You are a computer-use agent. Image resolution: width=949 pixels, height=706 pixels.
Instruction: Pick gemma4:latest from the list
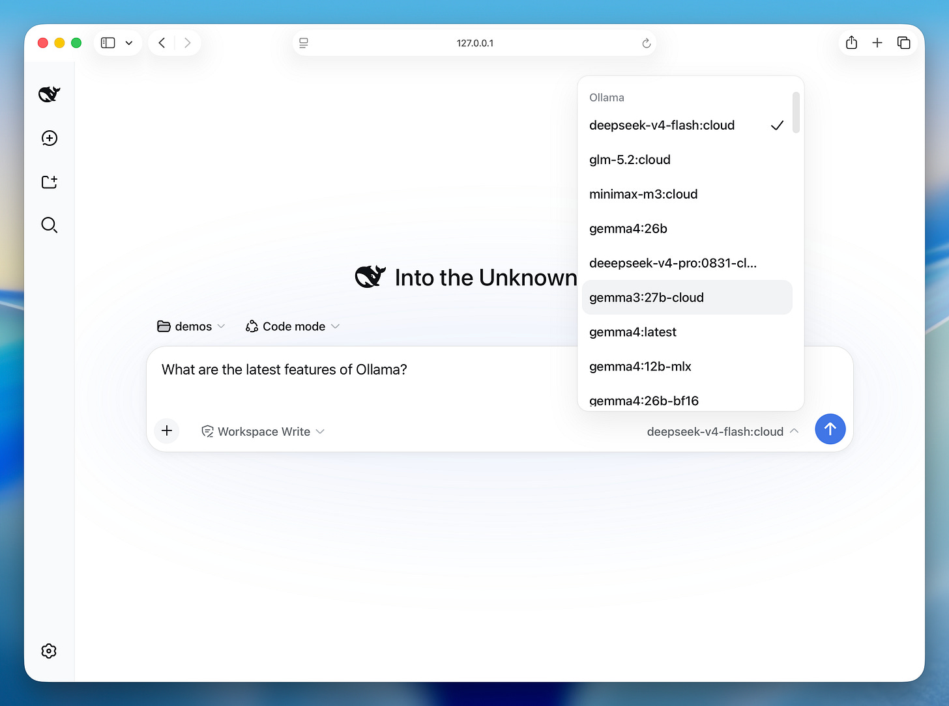tap(687, 332)
